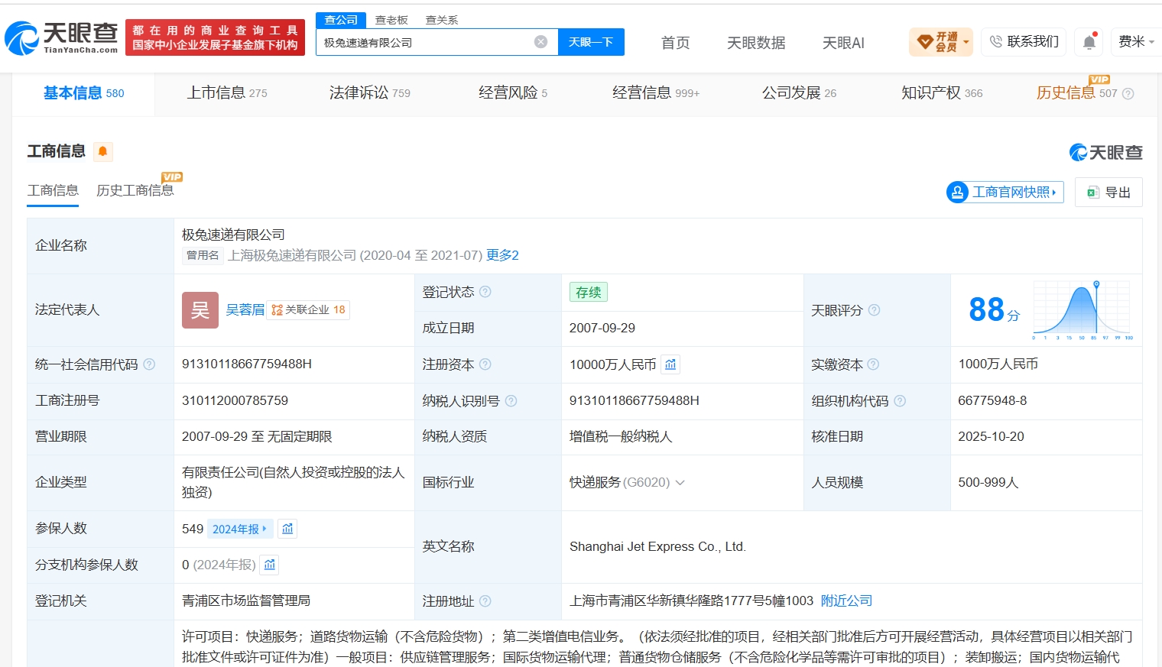Click help icon next to 注册资本 label
This screenshot has width=1162, height=667.
click(x=485, y=364)
